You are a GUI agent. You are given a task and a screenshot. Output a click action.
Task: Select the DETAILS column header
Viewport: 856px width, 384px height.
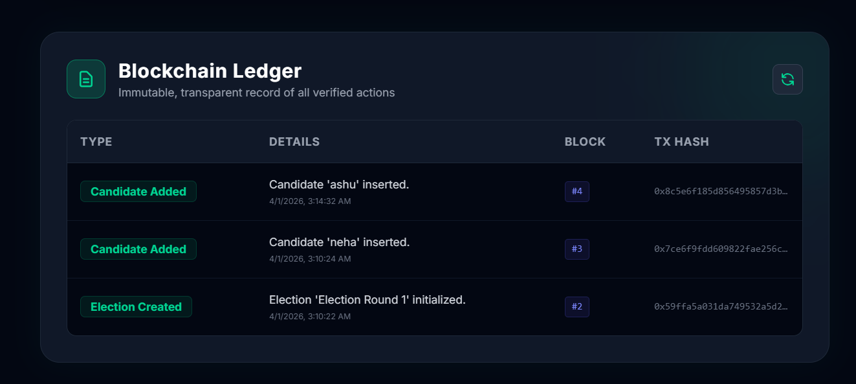coord(294,142)
